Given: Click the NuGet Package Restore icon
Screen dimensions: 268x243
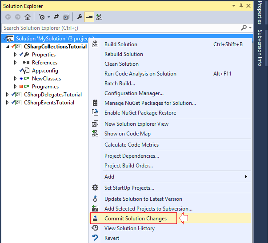Looking at the screenshot, I should click(95, 112).
